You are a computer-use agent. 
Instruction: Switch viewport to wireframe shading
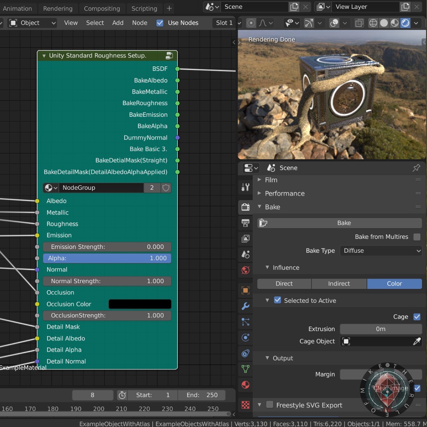coord(374,23)
